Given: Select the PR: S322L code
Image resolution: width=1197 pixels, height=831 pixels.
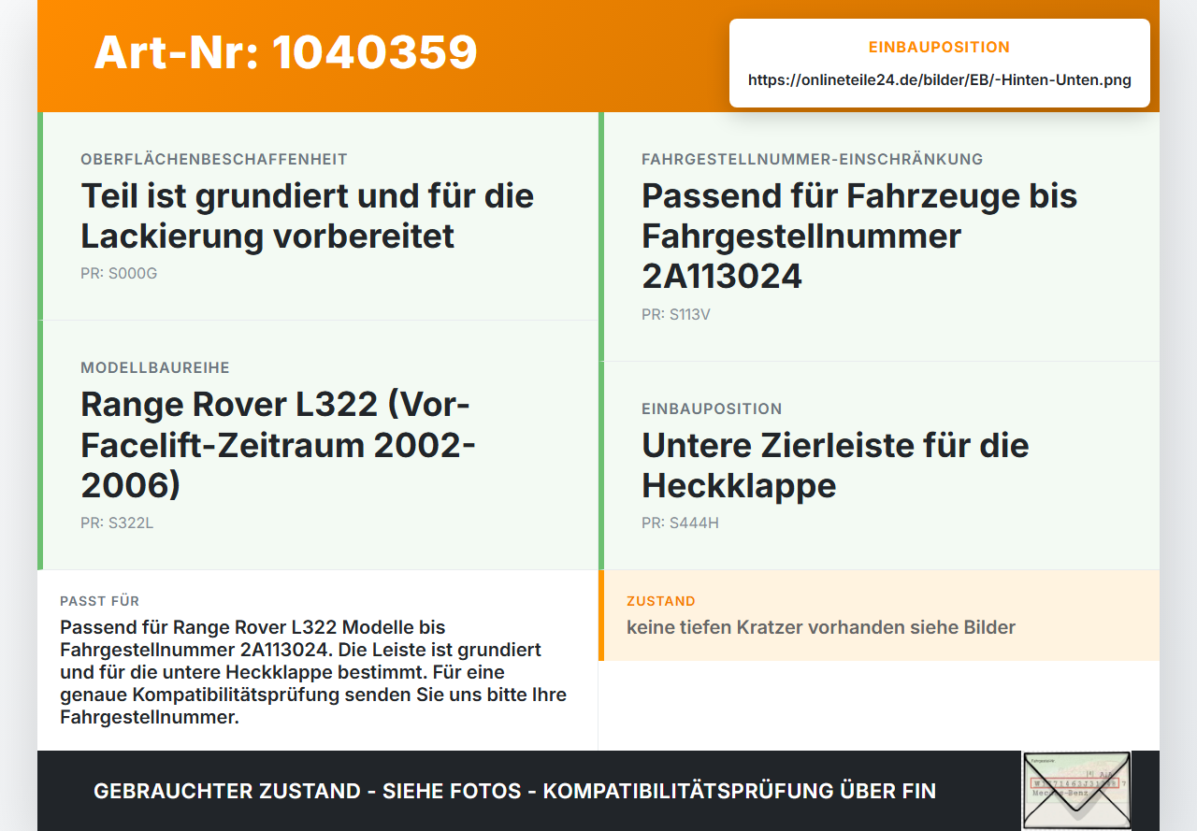Looking at the screenshot, I should tap(117, 523).
